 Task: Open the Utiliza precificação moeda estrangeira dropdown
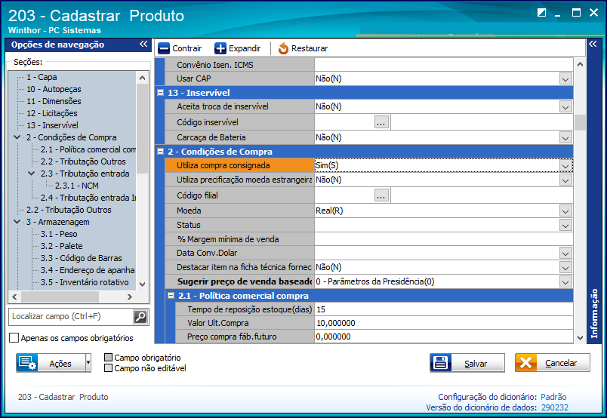565,180
